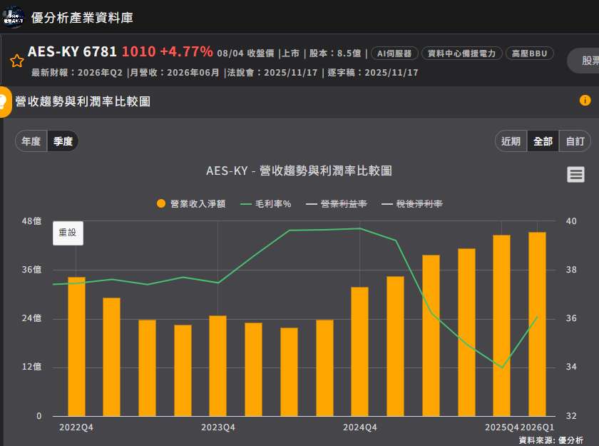This screenshot has width=599, height=446.
Task: Click the 48億 axis value
Action: click(x=31, y=221)
